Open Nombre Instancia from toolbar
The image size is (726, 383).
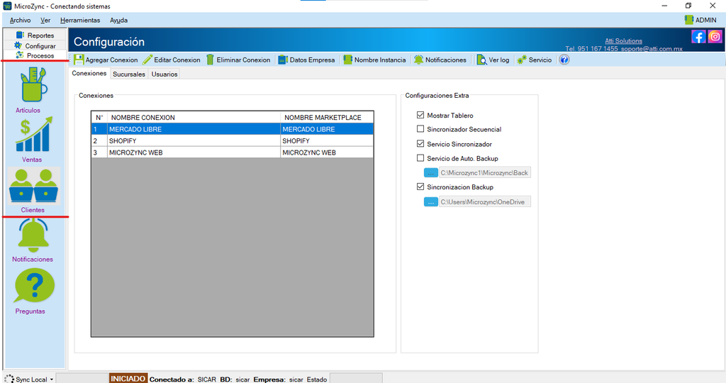[x=374, y=60]
